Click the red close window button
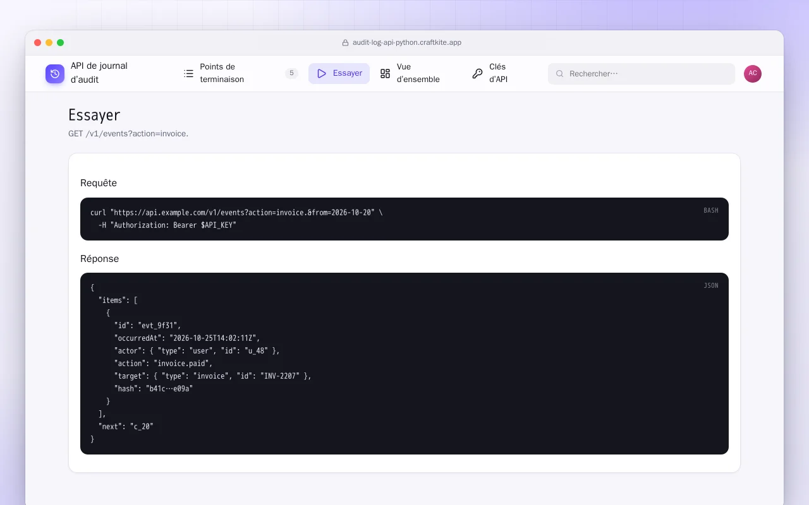809x505 pixels. (38, 43)
